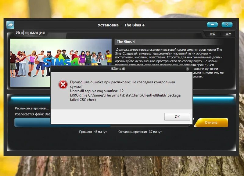Click the ClientFullBuild7.package file path line
Image resolution: width=244 pixels, height=176 pixels.
(125, 95)
